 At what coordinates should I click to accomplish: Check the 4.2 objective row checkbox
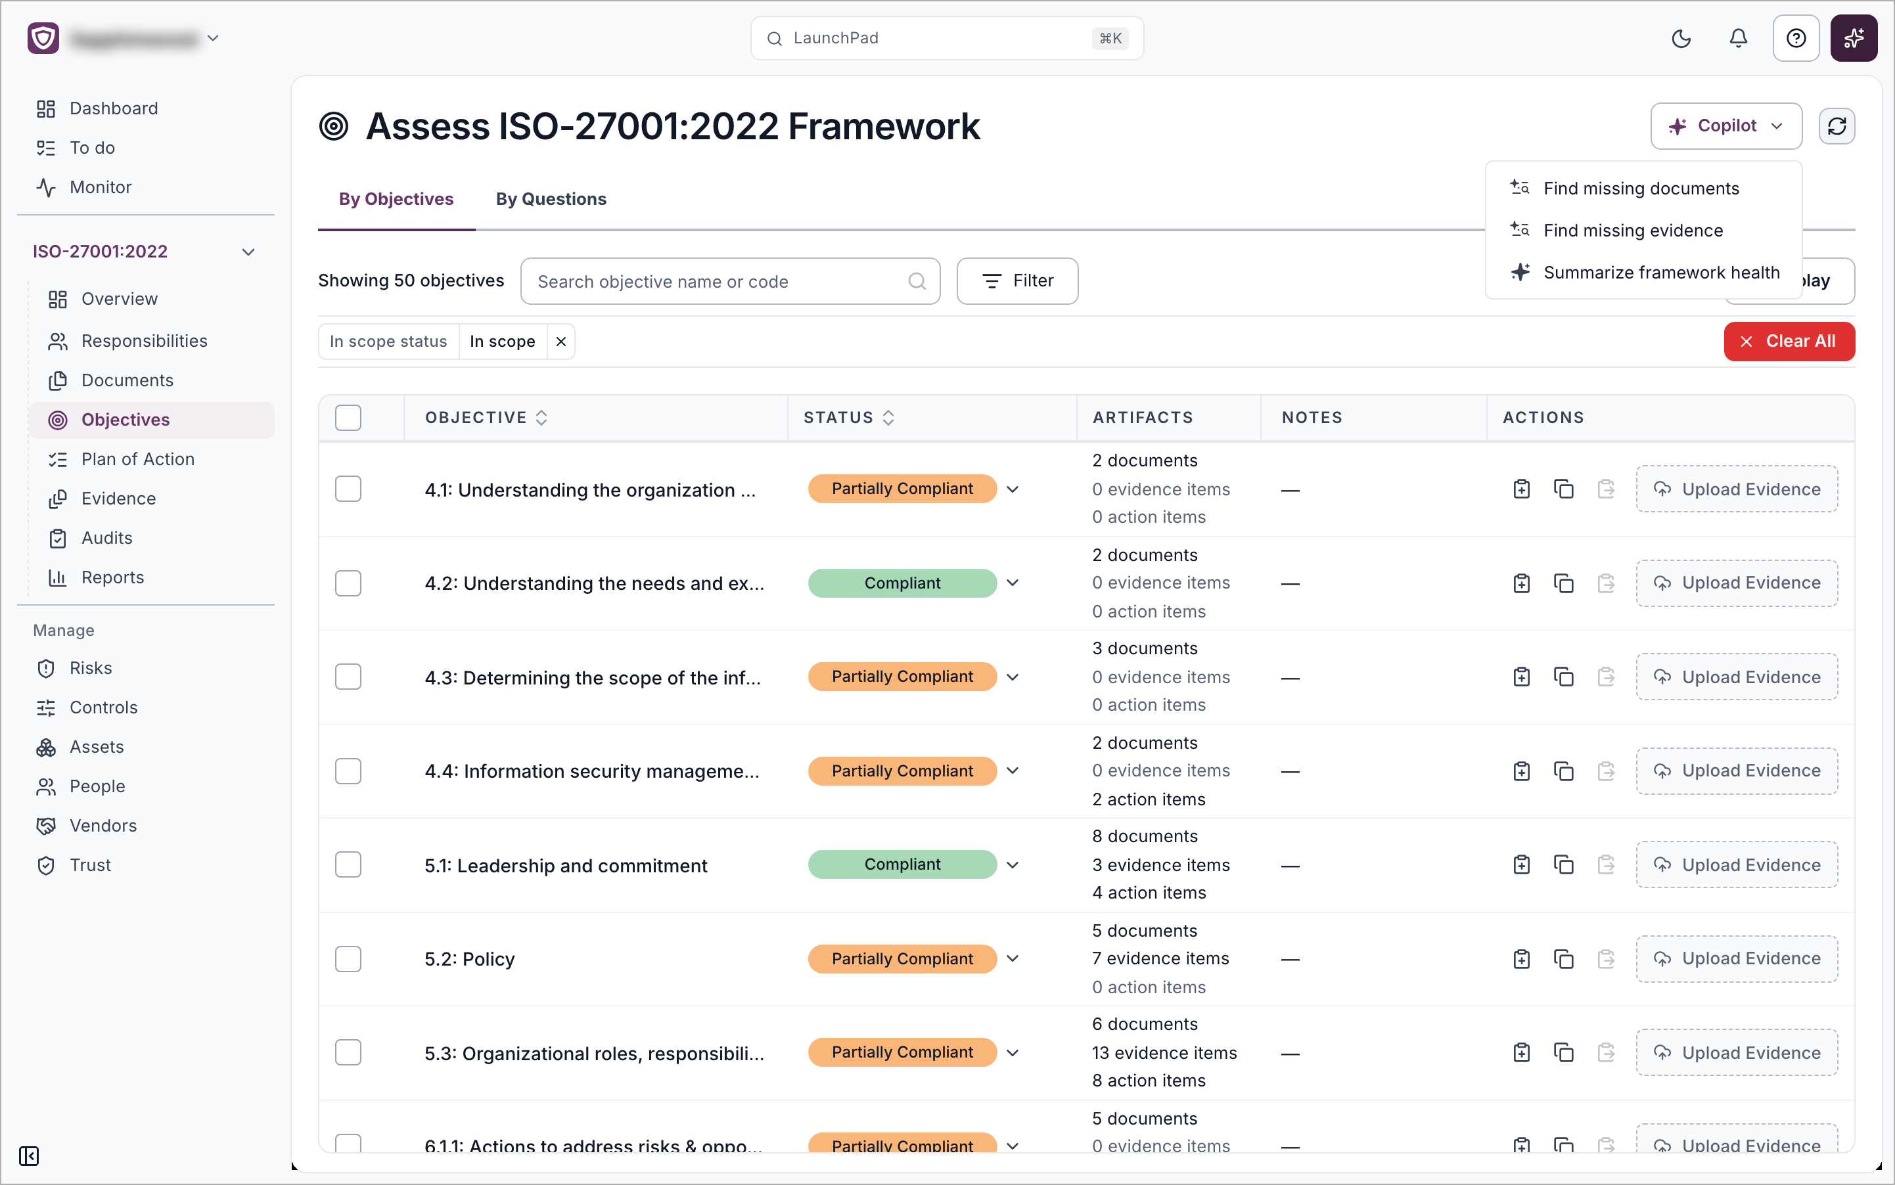tap(348, 583)
